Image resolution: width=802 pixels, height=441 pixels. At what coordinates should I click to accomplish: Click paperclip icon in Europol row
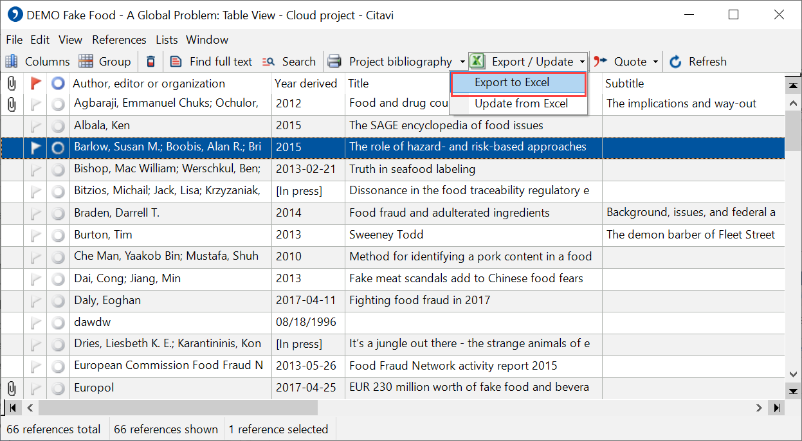tap(11, 388)
